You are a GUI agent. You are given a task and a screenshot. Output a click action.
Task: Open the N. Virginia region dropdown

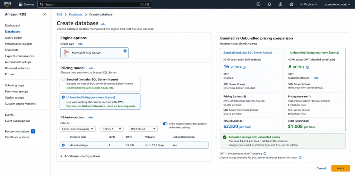click(x=309, y=4)
